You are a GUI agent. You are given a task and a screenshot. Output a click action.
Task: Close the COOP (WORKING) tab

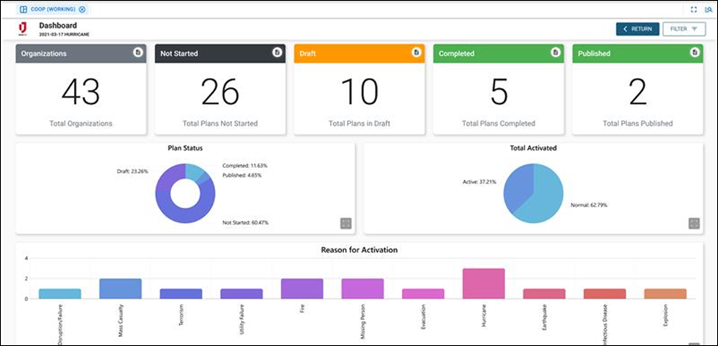[x=82, y=9]
